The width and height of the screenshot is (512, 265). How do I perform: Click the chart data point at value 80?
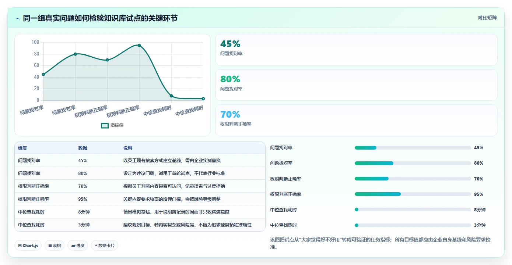pos(75,54)
